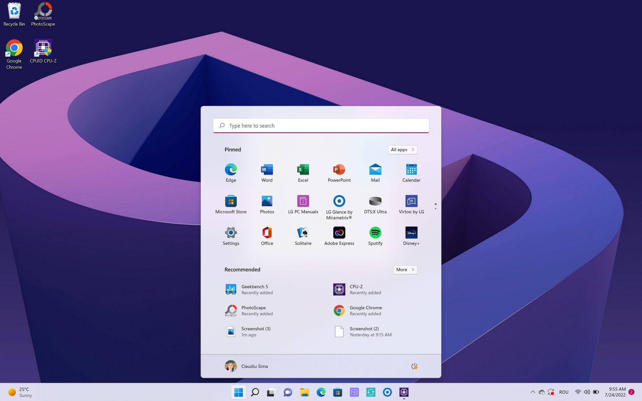Open Chat (Teams) on taskbar

click(288, 392)
